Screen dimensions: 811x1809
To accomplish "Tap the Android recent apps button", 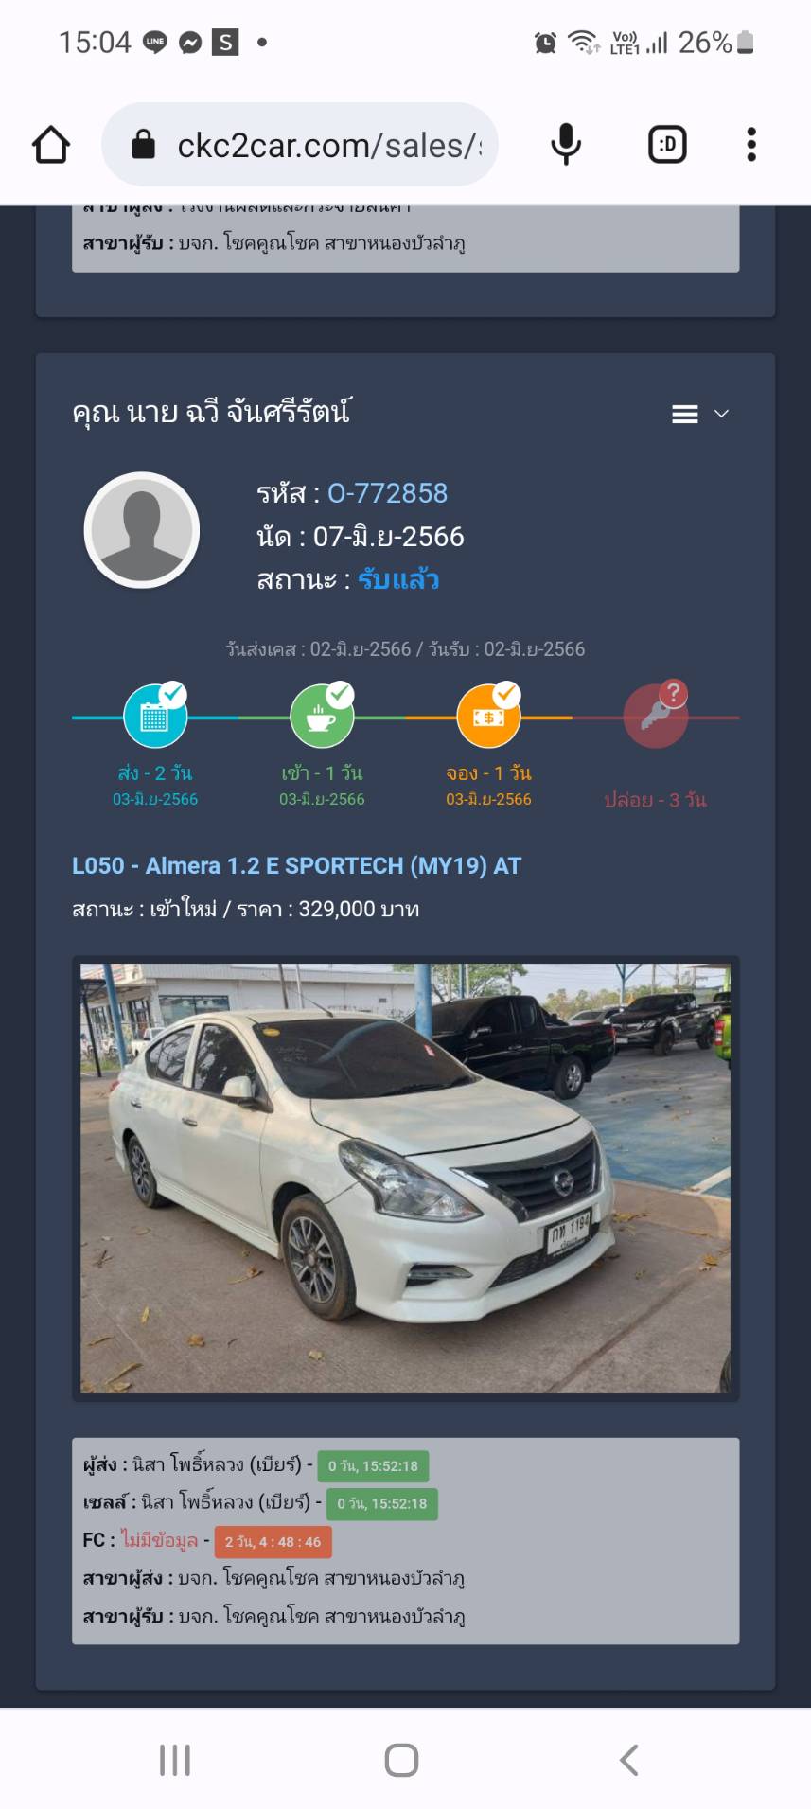I will [x=175, y=1761].
